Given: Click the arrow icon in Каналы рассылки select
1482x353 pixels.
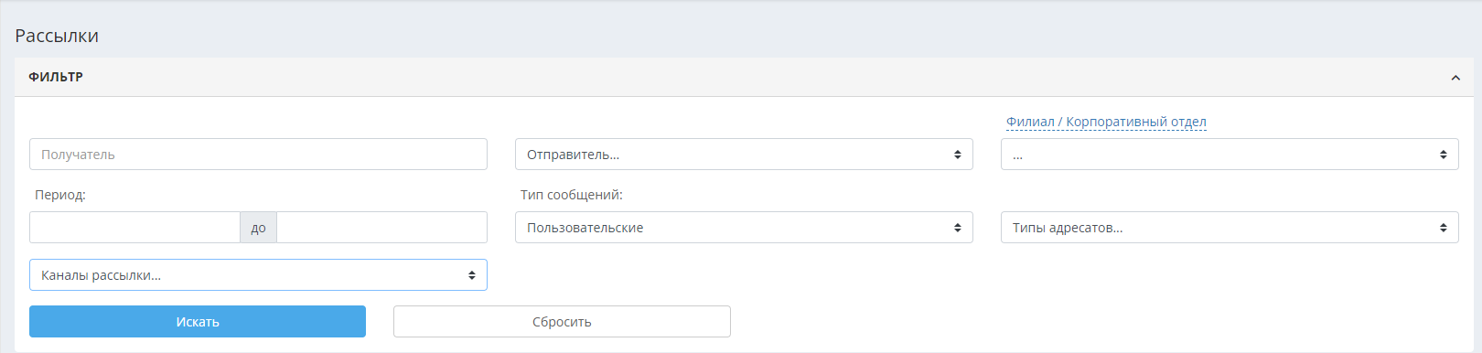Looking at the screenshot, I should click(472, 275).
